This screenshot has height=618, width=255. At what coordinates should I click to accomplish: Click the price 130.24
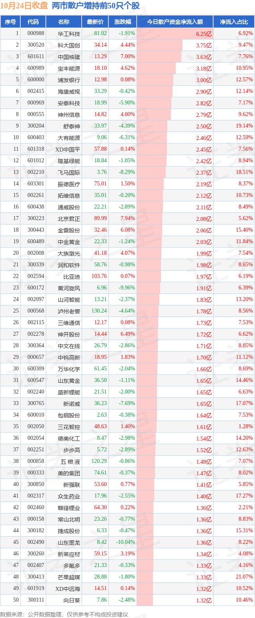pyautogui.click(x=99, y=311)
